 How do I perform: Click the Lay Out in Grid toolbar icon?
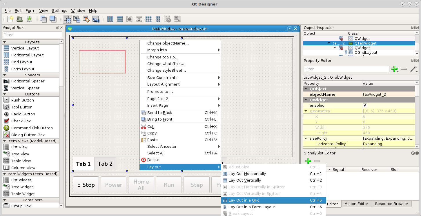[148, 19]
